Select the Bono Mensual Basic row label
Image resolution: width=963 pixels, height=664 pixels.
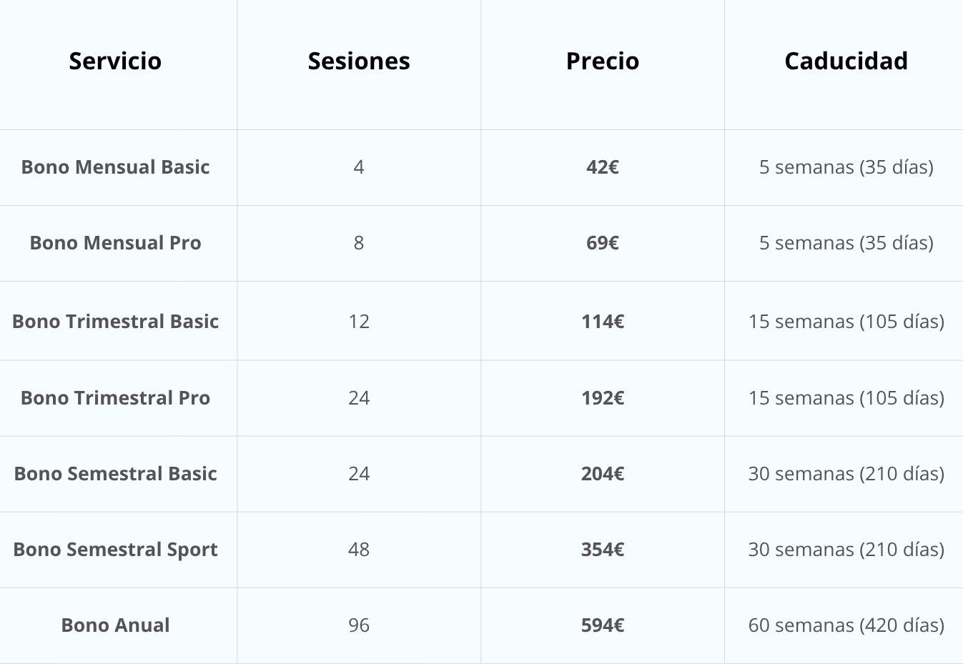(115, 167)
